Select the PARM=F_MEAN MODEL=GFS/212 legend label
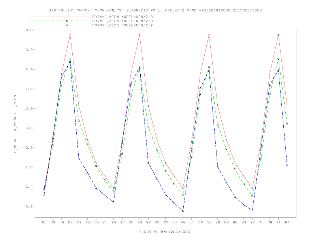 click(x=123, y=25)
